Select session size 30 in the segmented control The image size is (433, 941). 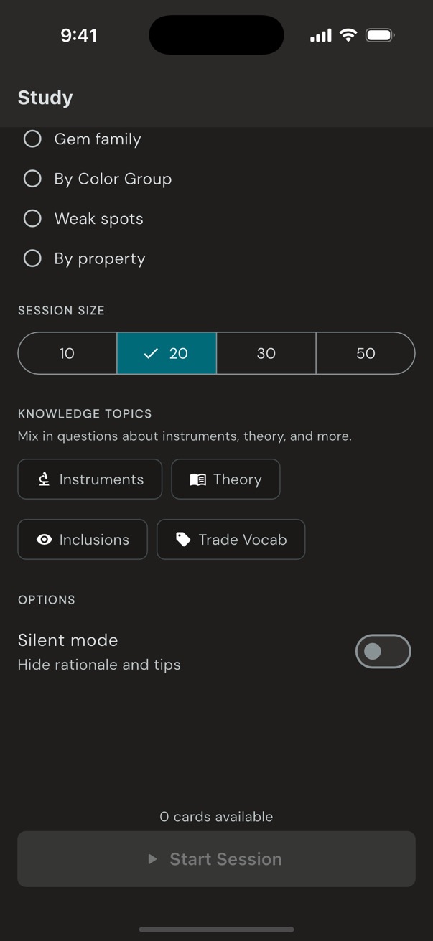266,353
